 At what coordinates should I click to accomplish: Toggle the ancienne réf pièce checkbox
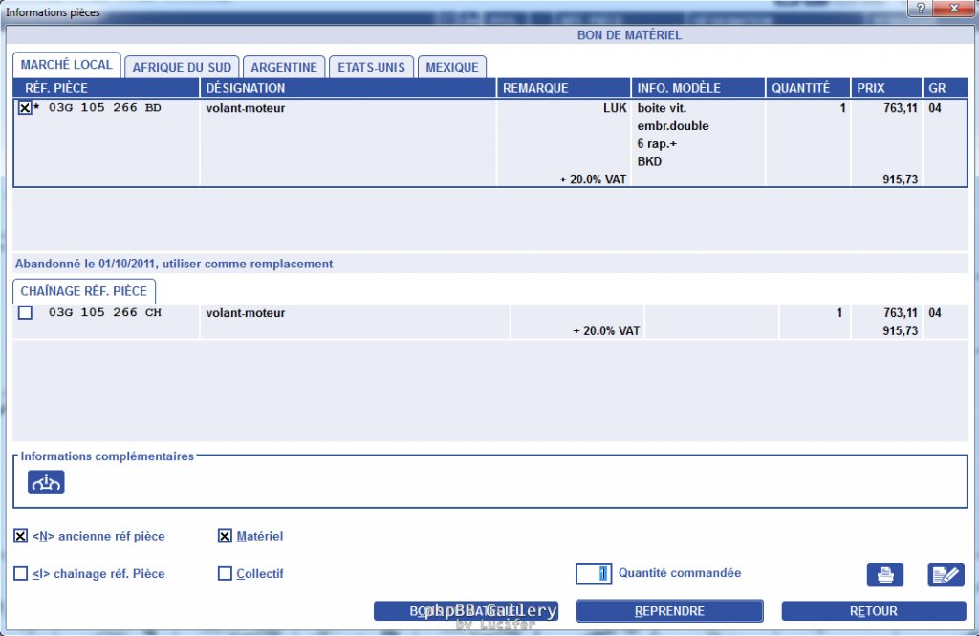pos(20,537)
